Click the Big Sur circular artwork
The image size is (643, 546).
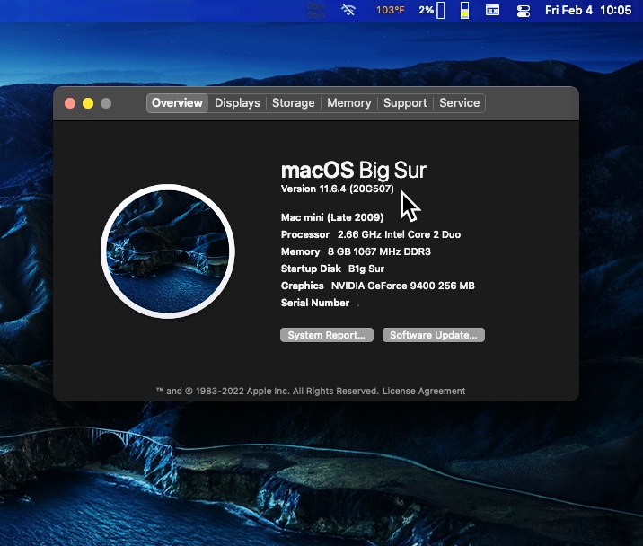point(167,251)
